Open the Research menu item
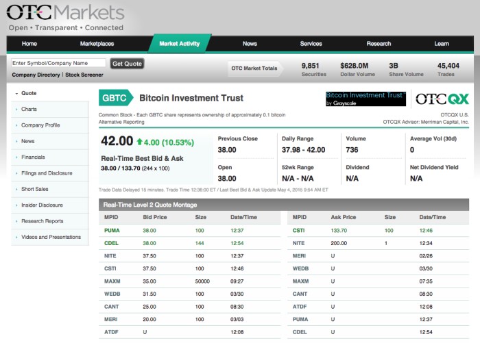The image size is (480, 343). pyautogui.click(x=379, y=44)
